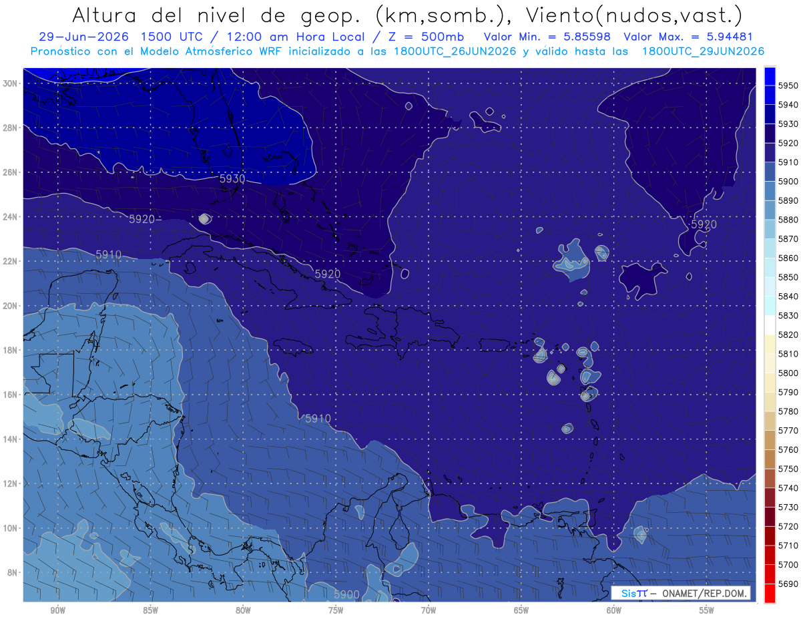This screenshot has width=801, height=619.
Task: Click the 18N latitude axis label
Action: point(10,350)
